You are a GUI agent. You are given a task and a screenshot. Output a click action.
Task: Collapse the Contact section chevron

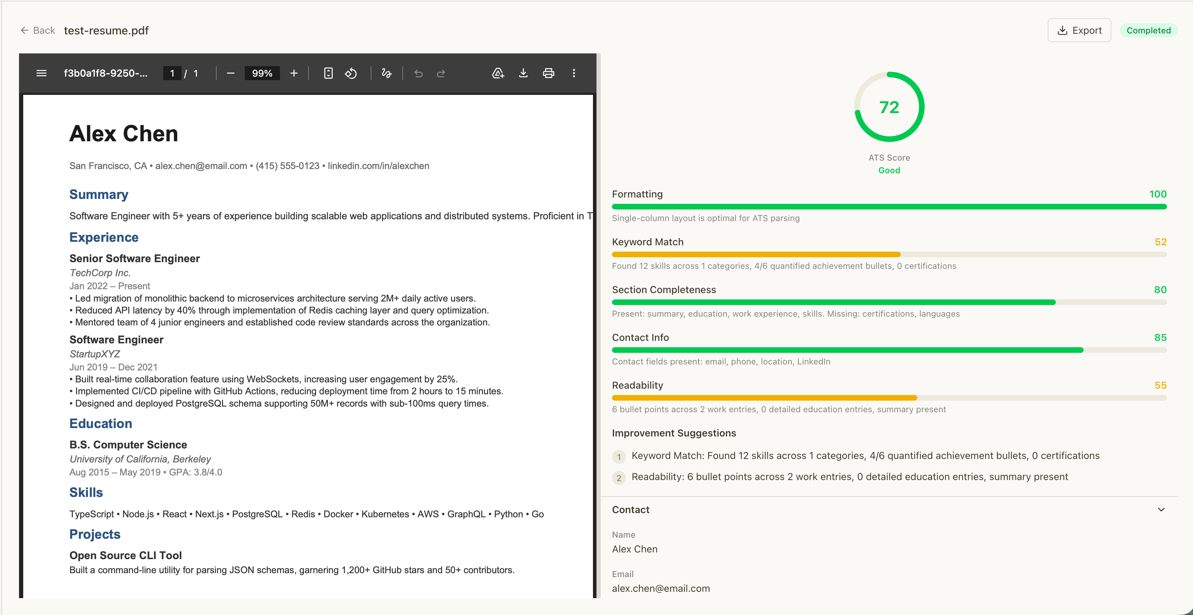[x=1161, y=510]
